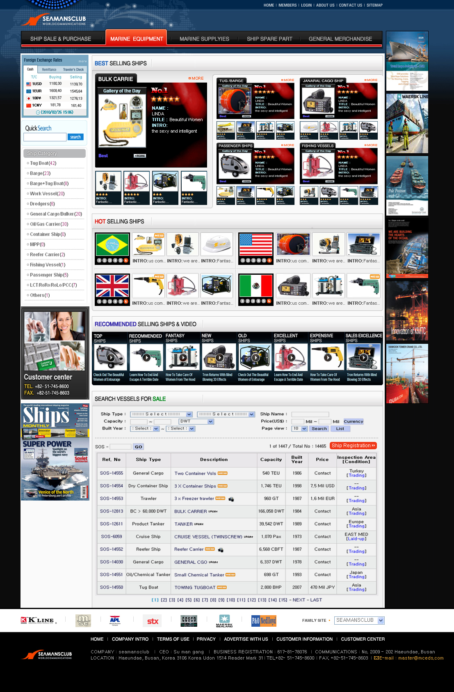The width and height of the screenshot is (454, 692).
Task: Click the Brazil flag icon
Action: tap(112, 245)
